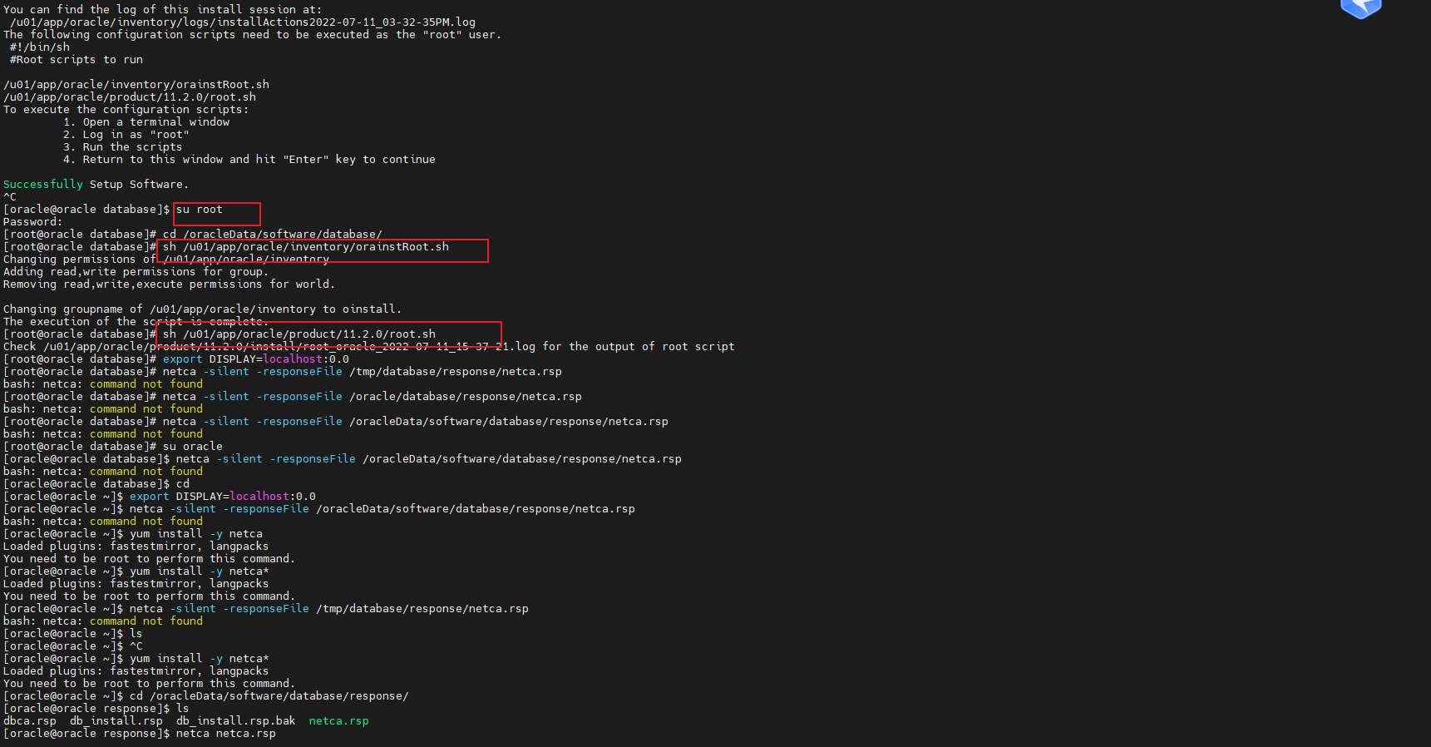The image size is (1431, 747).
Task: Click 'db_install.rsp' in the file listing
Action: (x=116, y=721)
